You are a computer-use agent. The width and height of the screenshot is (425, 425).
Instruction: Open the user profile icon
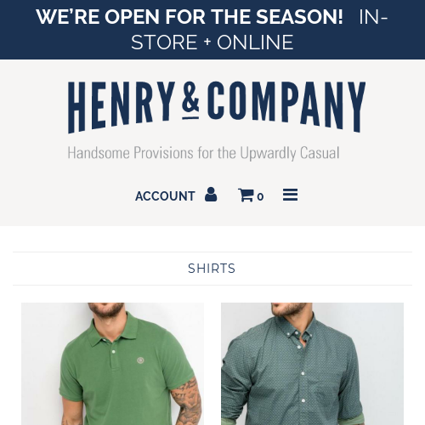(211, 195)
